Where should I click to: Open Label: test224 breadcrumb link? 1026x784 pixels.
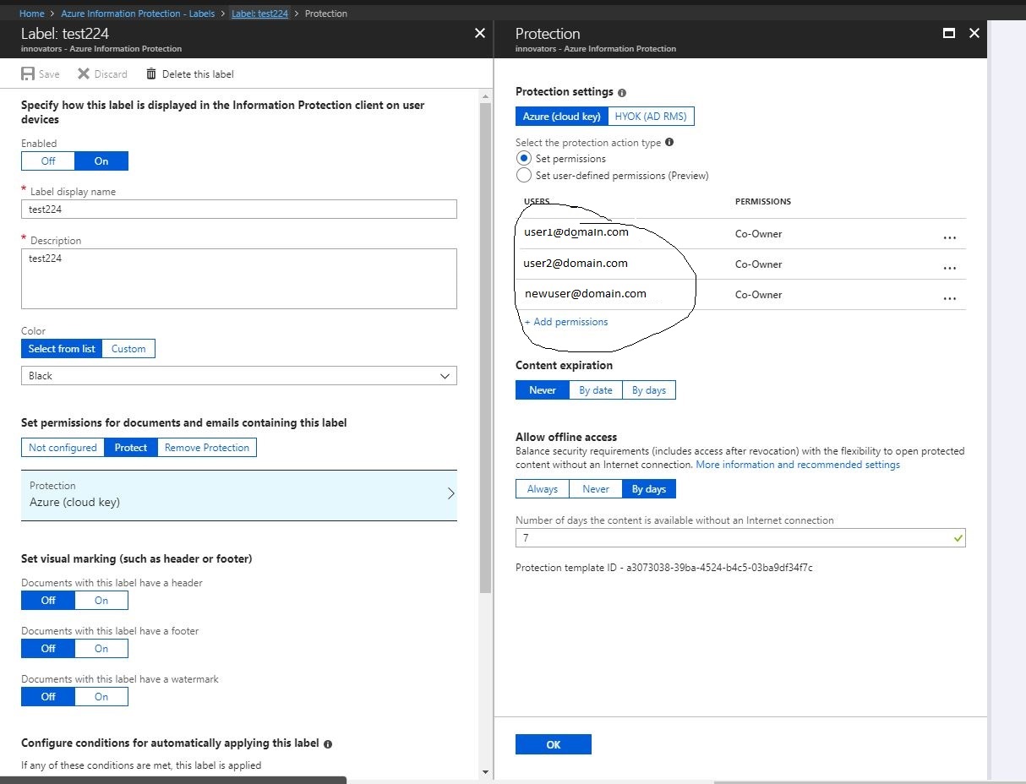[x=259, y=14]
